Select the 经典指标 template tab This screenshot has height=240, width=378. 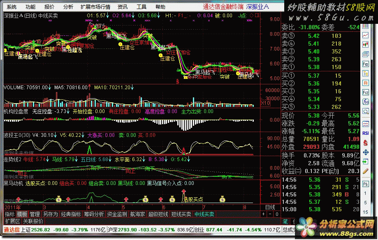point(71,214)
